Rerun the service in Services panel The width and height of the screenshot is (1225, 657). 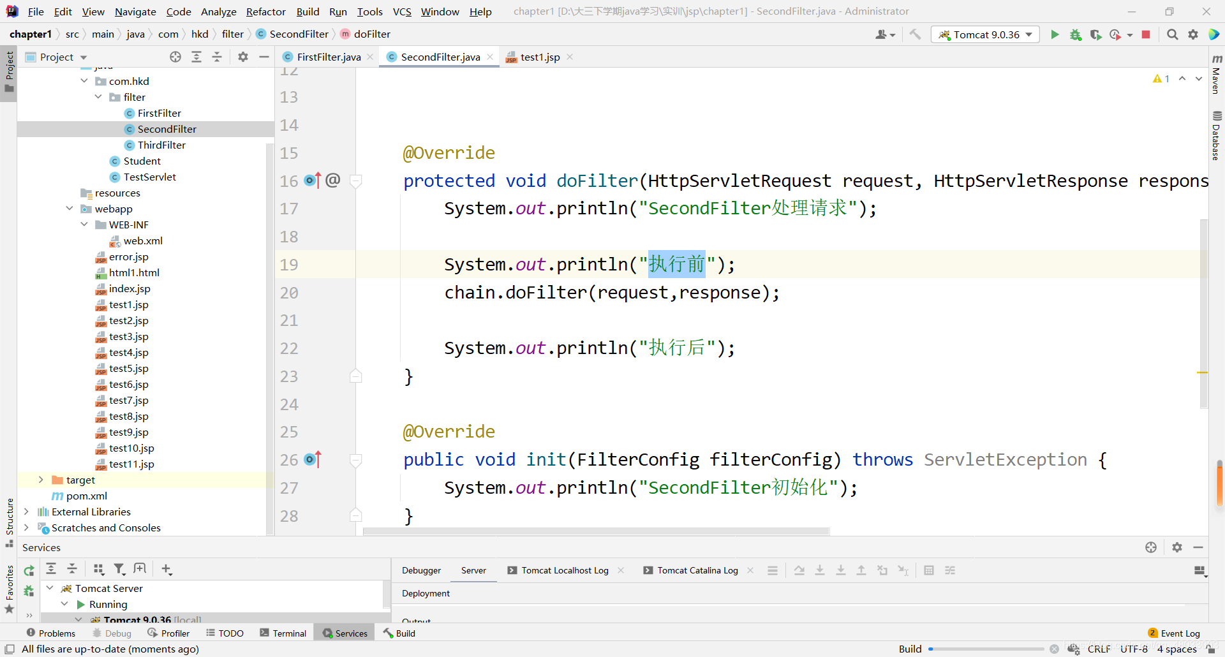29,571
